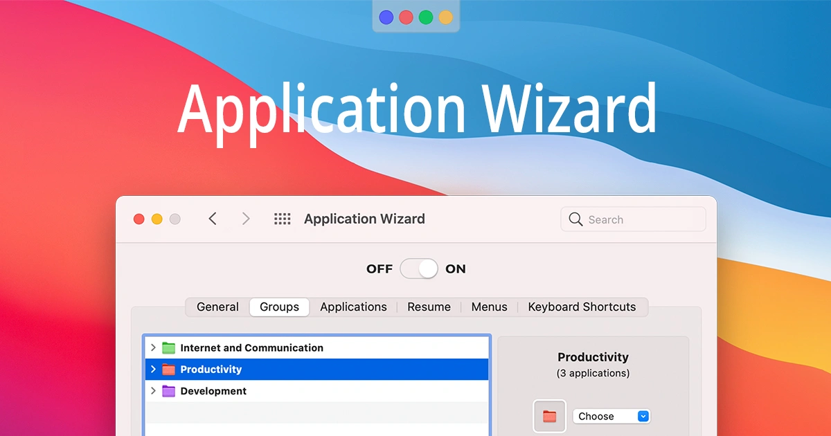Switch to the Resume tab
Image resolution: width=831 pixels, height=436 pixels.
[429, 307]
